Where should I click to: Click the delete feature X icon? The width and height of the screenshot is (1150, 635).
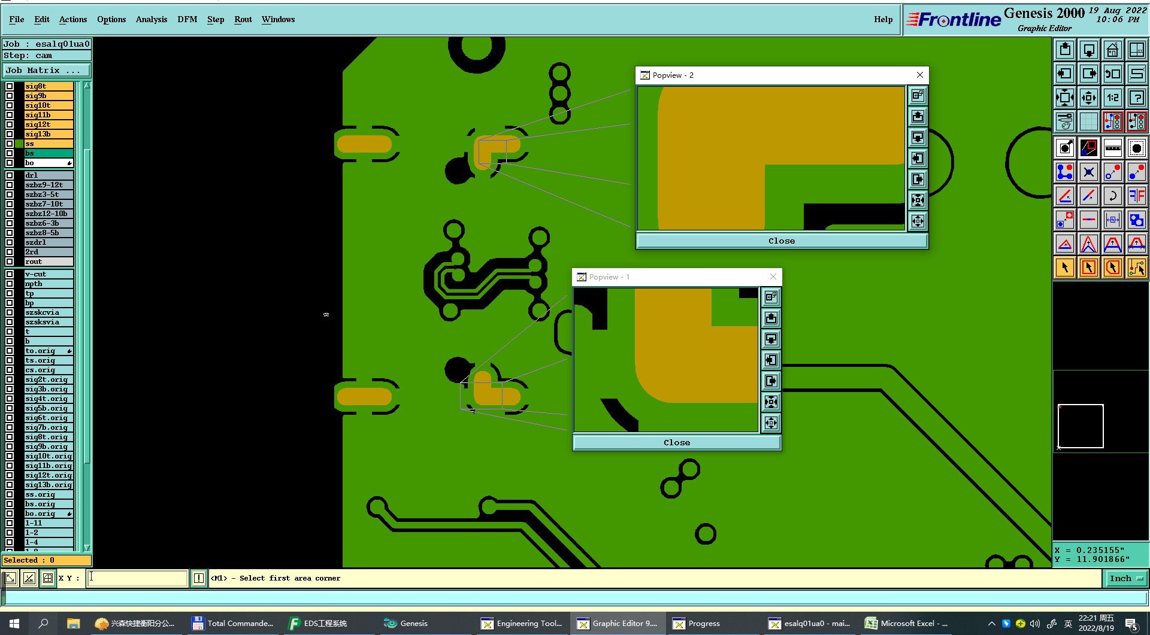[1089, 172]
